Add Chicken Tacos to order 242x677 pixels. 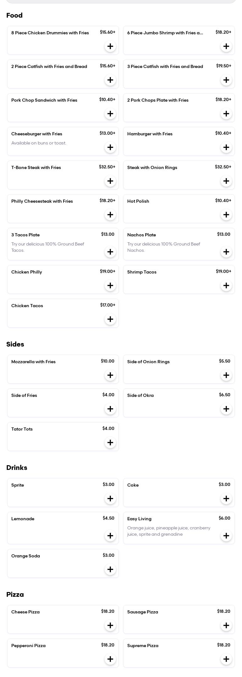tap(110, 319)
